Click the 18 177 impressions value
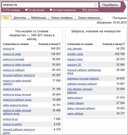128x135 pixels. click(121, 114)
